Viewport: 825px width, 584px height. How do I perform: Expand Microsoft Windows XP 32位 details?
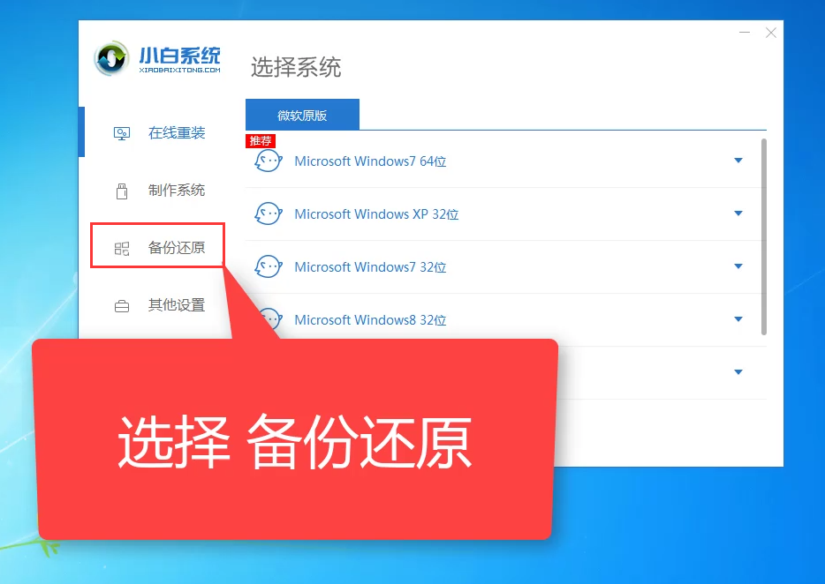coord(738,213)
